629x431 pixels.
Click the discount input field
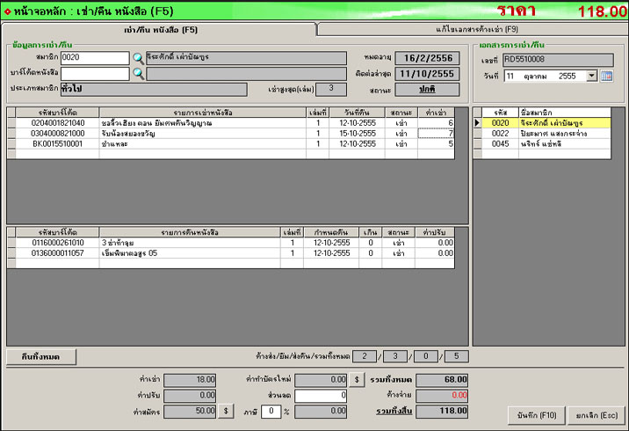tap(321, 395)
